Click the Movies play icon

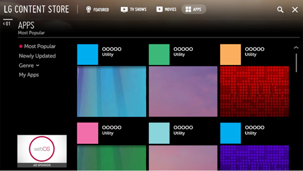(x=159, y=9)
